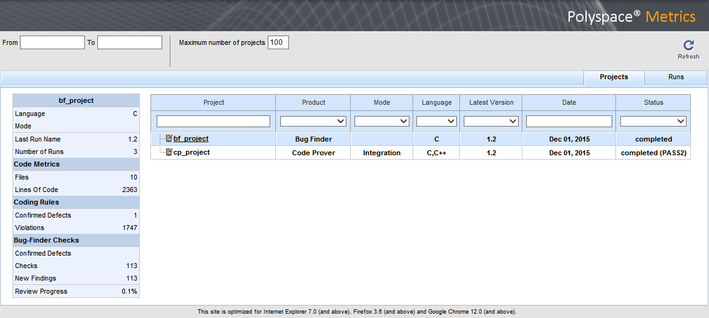Click the New Findings row
Viewport: 709px width, 318px height.
[x=76, y=278]
